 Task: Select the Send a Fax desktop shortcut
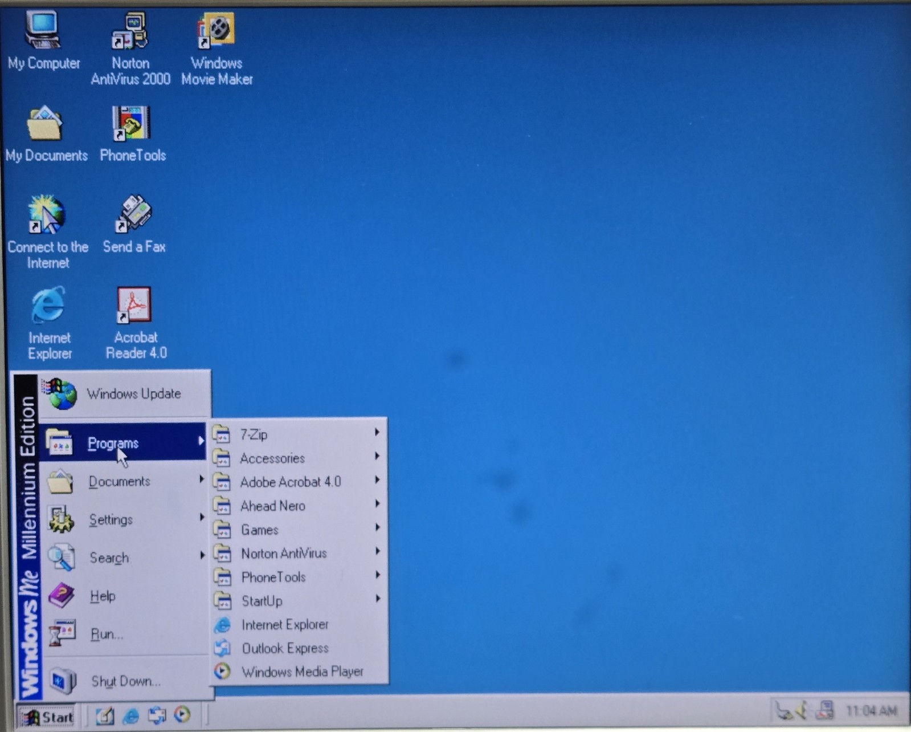point(134,224)
